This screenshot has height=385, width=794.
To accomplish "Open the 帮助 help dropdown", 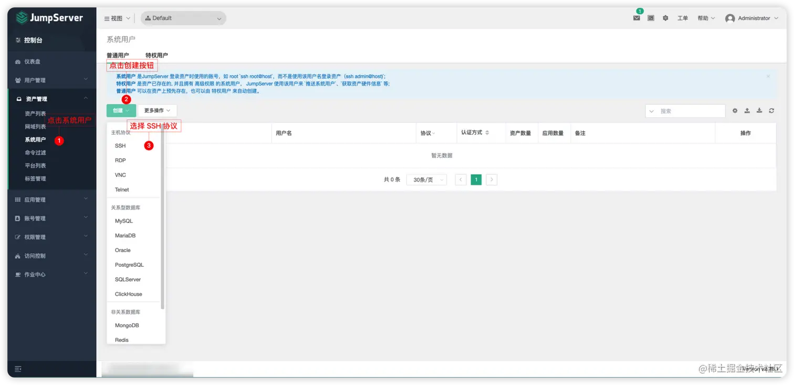I will [x=706, y=18].
